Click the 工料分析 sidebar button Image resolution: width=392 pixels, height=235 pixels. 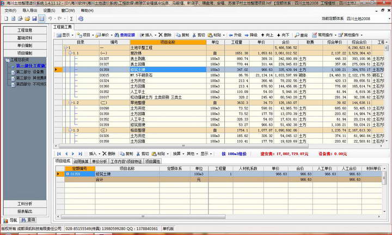click(25, 204)
